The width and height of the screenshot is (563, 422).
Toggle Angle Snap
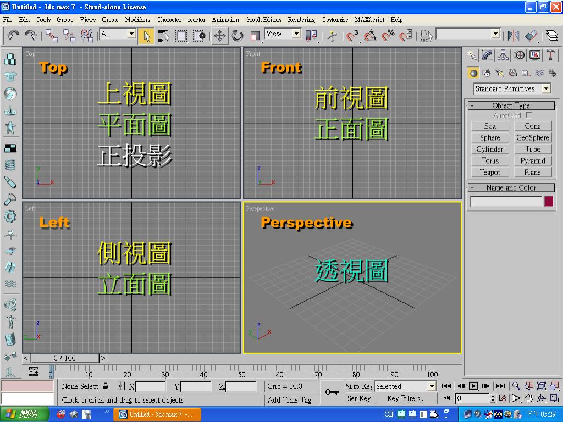tap(370, 36)
